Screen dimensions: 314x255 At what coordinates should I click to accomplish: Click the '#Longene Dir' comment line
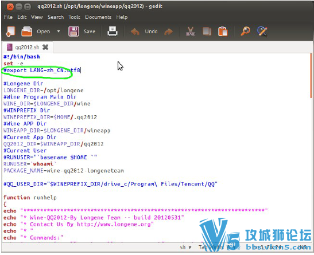click(23, 84)
